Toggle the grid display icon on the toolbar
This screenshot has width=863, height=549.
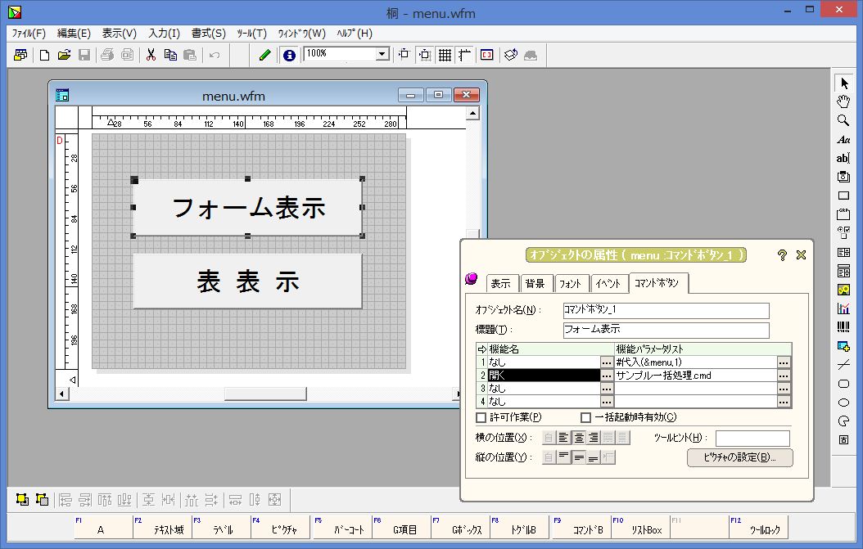[x=443, y=55]
